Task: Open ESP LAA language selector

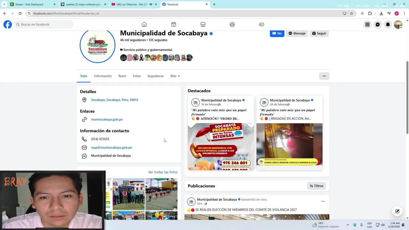Action: [370, 225]
